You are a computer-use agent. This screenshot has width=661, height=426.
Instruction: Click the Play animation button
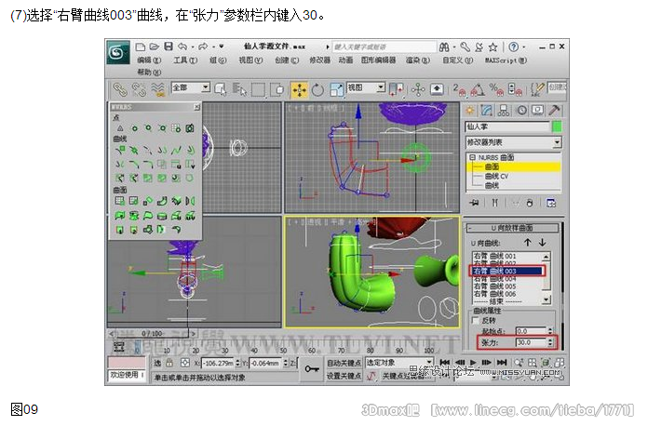pyautogui.click(x=473, y=363)
